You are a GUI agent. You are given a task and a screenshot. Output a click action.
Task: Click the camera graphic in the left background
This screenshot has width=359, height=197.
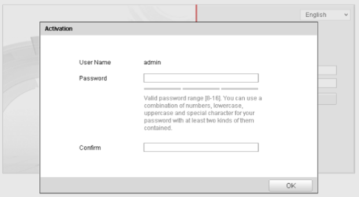pos(21,103)
